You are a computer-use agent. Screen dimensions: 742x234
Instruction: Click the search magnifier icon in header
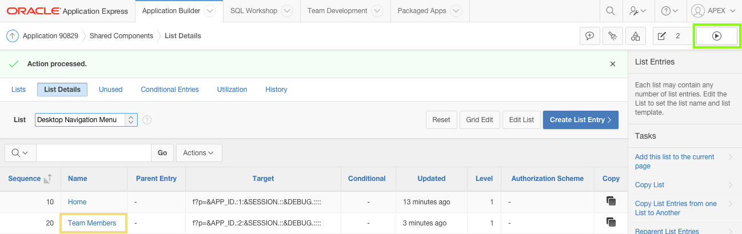(x=611, y=11)
